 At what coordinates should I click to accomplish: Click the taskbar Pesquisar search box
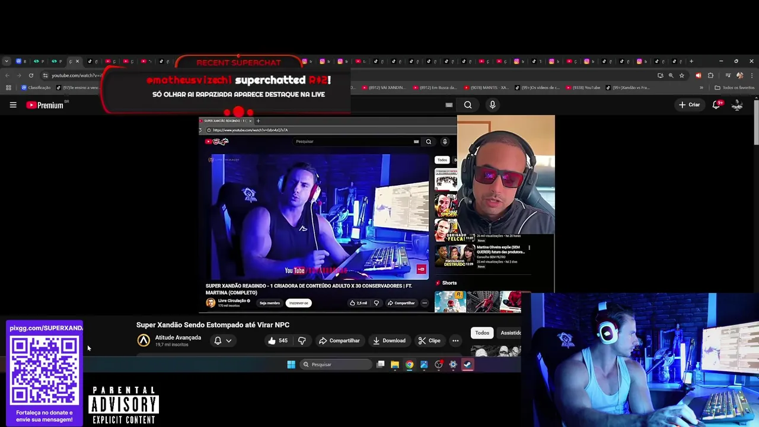point(336,365)
